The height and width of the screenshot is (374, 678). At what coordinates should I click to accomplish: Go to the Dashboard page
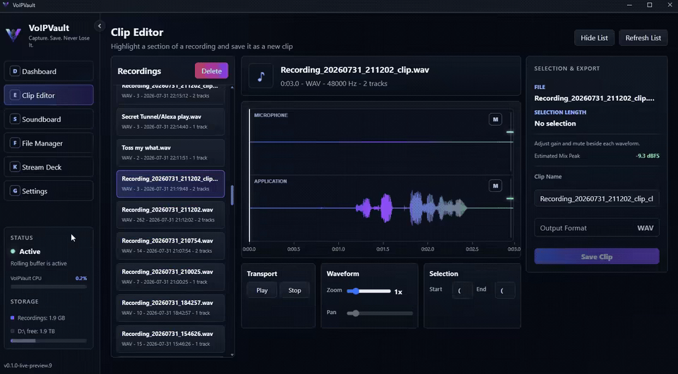(x=49, y=71)
